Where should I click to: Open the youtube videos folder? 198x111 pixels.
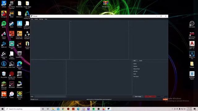click(27, 45)
